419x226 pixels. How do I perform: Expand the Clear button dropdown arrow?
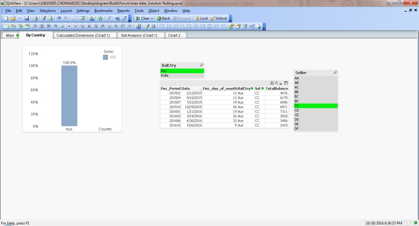(152, 18)
